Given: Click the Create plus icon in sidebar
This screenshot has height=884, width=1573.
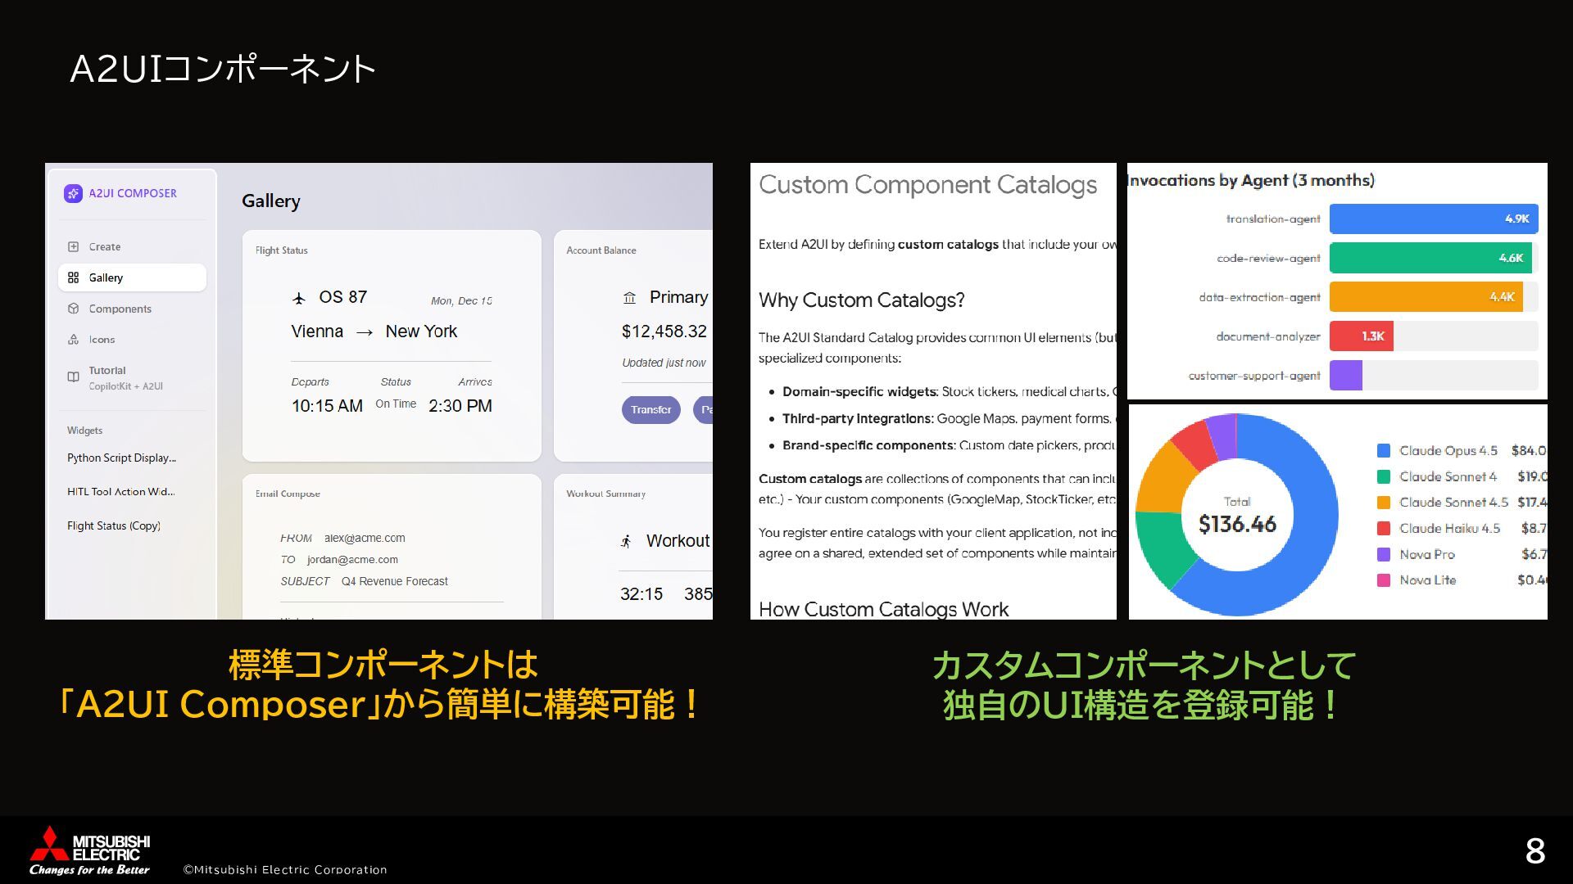Looking at the screenshot, I should [x=73, y=246].
